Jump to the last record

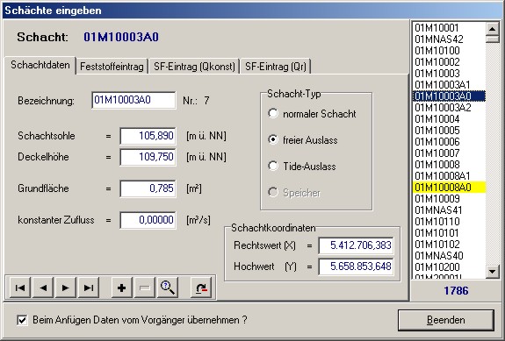[x=89, y=288]
